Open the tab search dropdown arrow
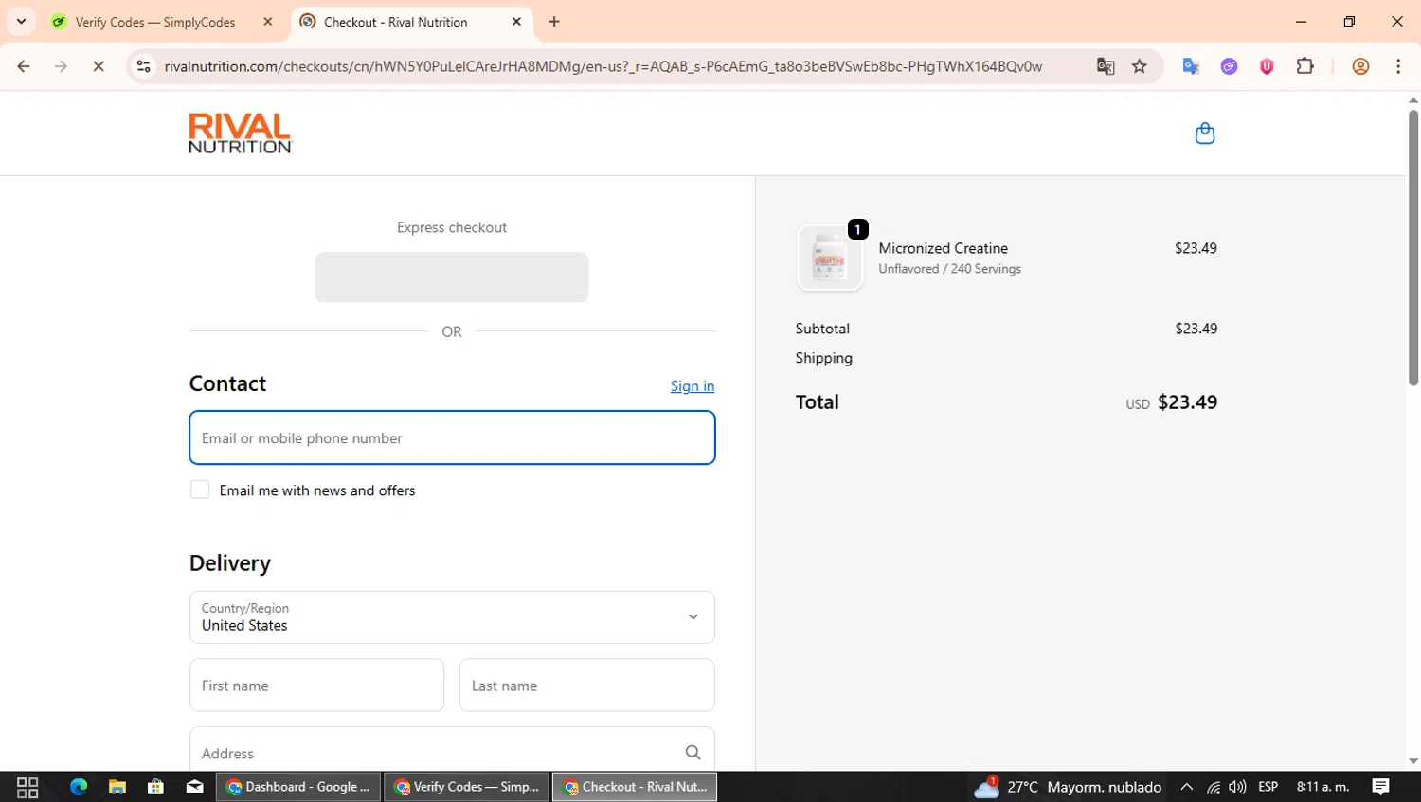 [21, 22]
